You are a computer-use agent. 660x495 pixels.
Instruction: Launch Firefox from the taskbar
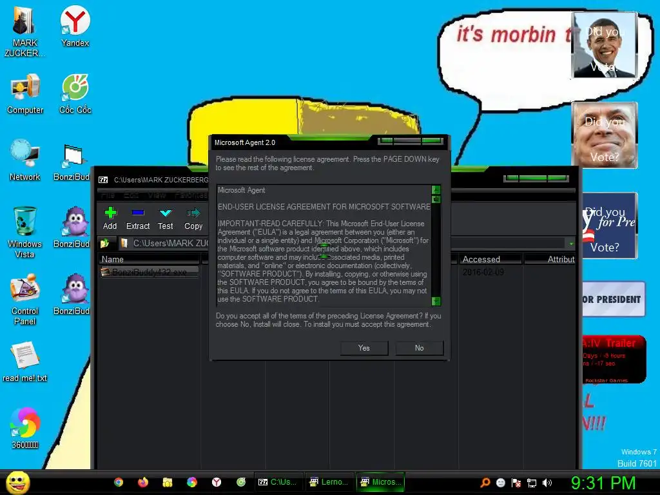[143, 482]
